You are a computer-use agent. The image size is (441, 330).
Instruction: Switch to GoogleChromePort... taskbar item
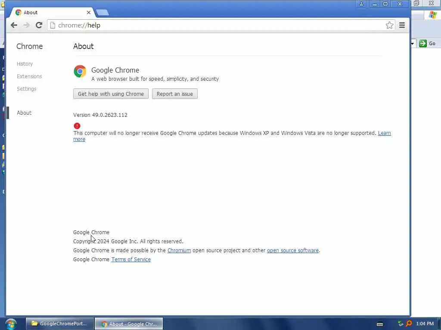pos(60,324)
